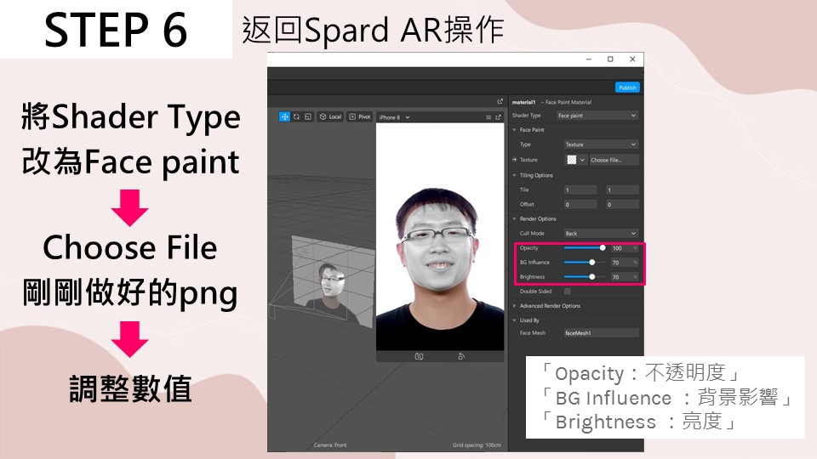Toggle Pivot mode button
The width and height of the screenshot is (817, 459).
click(359, 117)
